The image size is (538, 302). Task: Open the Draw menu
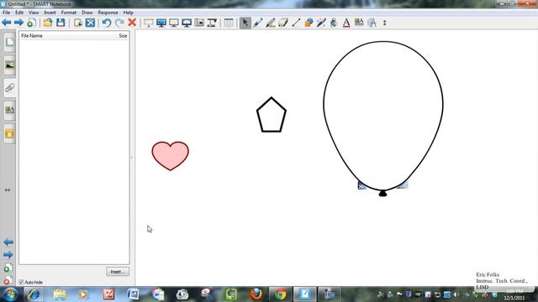coord(87,13)
